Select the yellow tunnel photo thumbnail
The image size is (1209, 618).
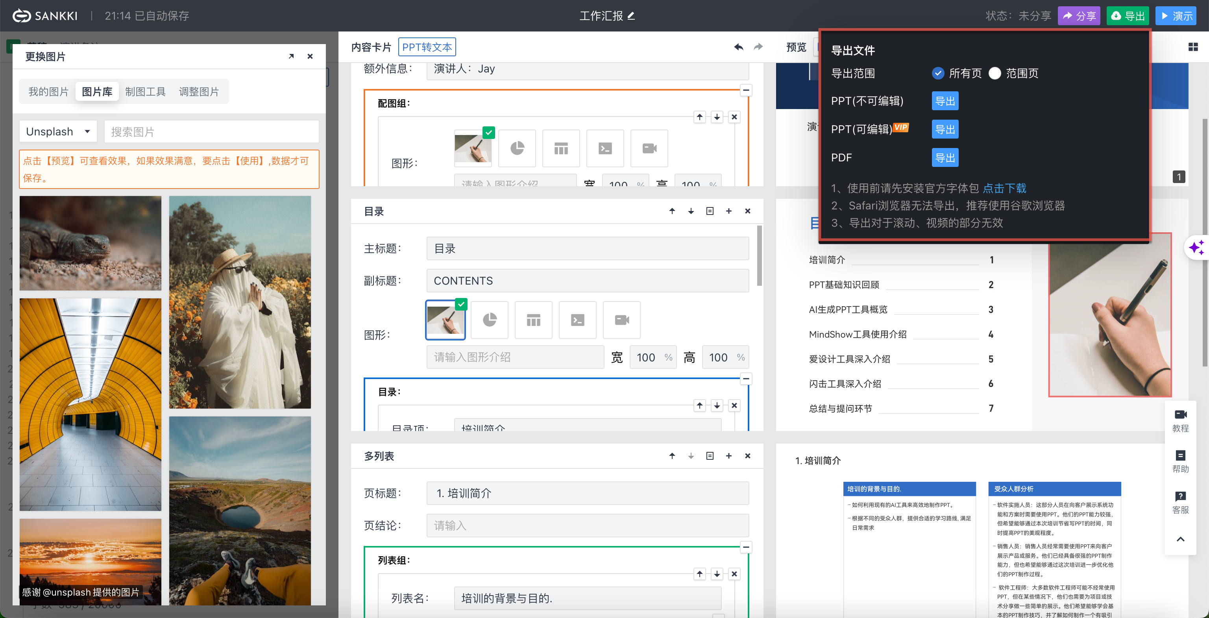90,405
